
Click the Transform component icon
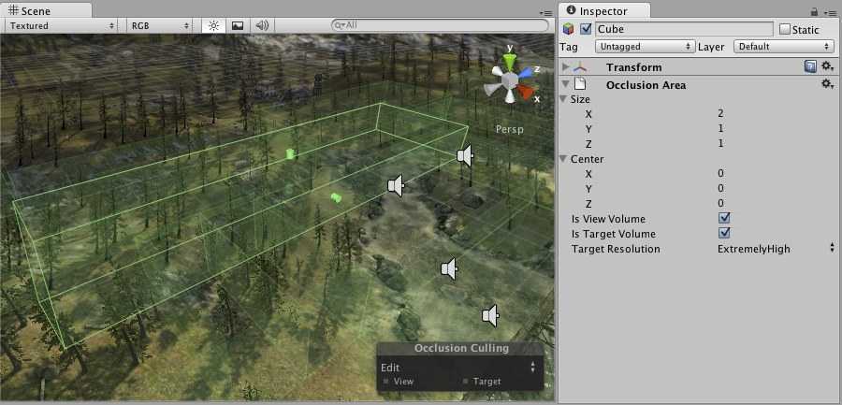(579, 67)
